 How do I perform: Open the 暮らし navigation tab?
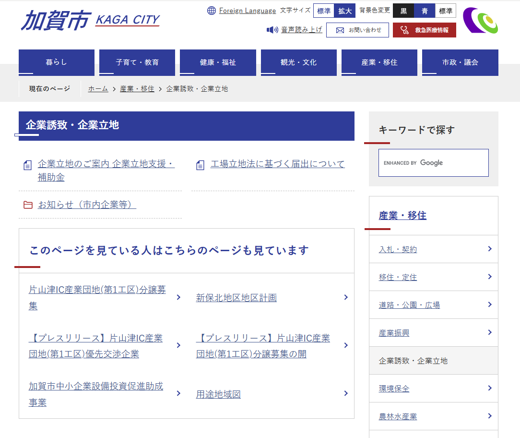tap(57, 62)
